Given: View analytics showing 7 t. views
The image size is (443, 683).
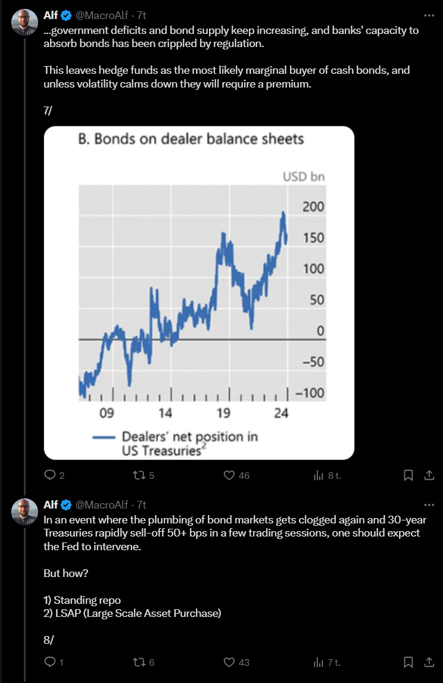Looking at the screenshot, I should [319, 663].
